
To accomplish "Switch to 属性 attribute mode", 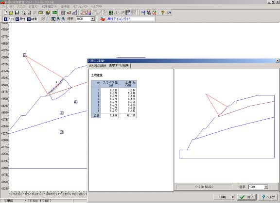I will point(20,19).
